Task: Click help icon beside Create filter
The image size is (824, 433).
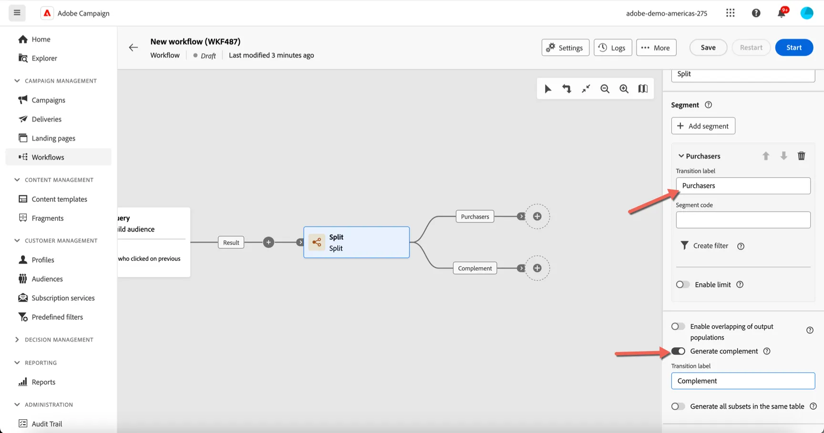Action: click(x=741, y=246)
